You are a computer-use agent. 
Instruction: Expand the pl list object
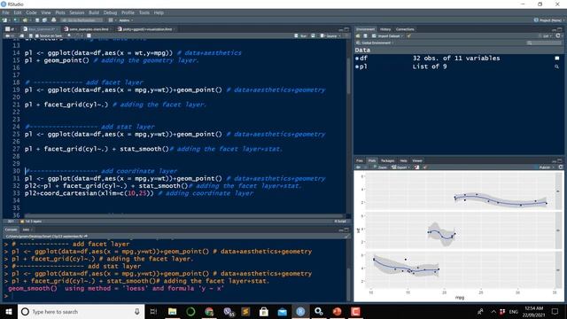(x=357, y=66)
